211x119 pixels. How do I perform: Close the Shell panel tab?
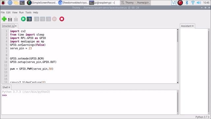coord(9,87)
